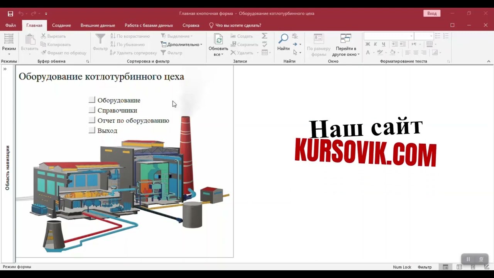Viewport: 494px width, 278px height.
Task: Click Удалить сортировку to clear sorting
Action: click(x=133, y=53)
